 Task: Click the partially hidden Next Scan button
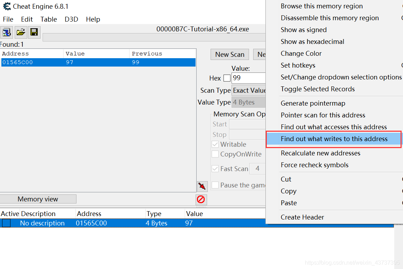tap(259, 54)
